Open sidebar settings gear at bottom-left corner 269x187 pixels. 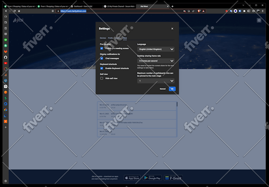pos(6,181)
